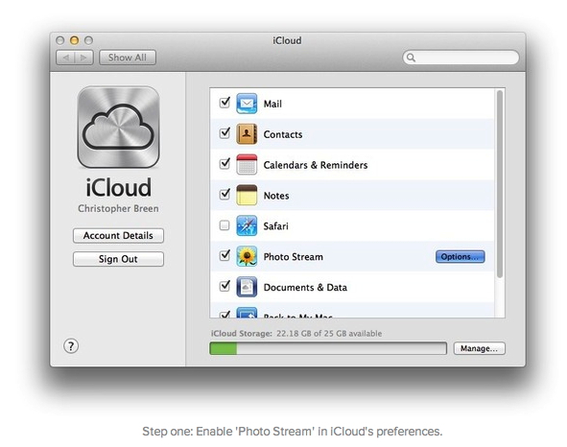The image size is (567, 447).
Task: Toggle the partially visible Back to My Mac checkbox
Action: coord(224,315)
